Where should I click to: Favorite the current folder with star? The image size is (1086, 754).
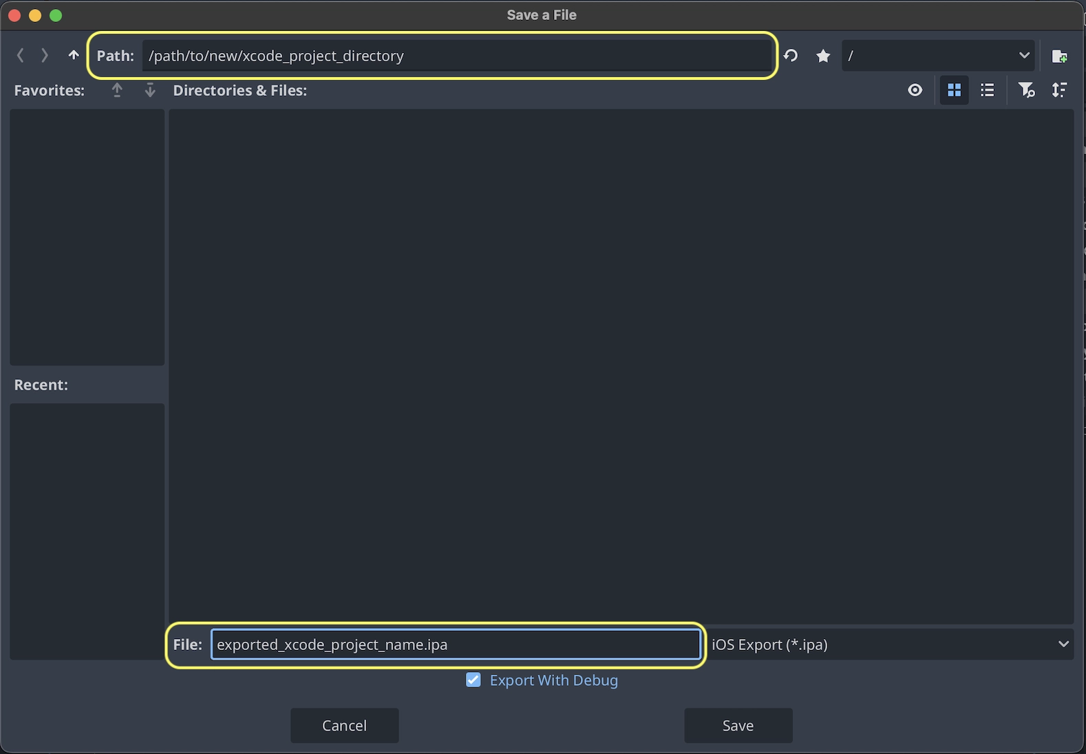pyautogui.click(x=823, y=56)
